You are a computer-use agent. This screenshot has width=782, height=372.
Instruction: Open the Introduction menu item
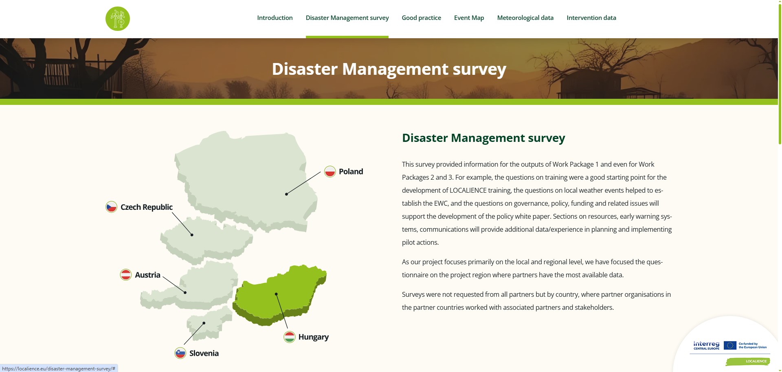pyautogui.click(x=275, y=18)
